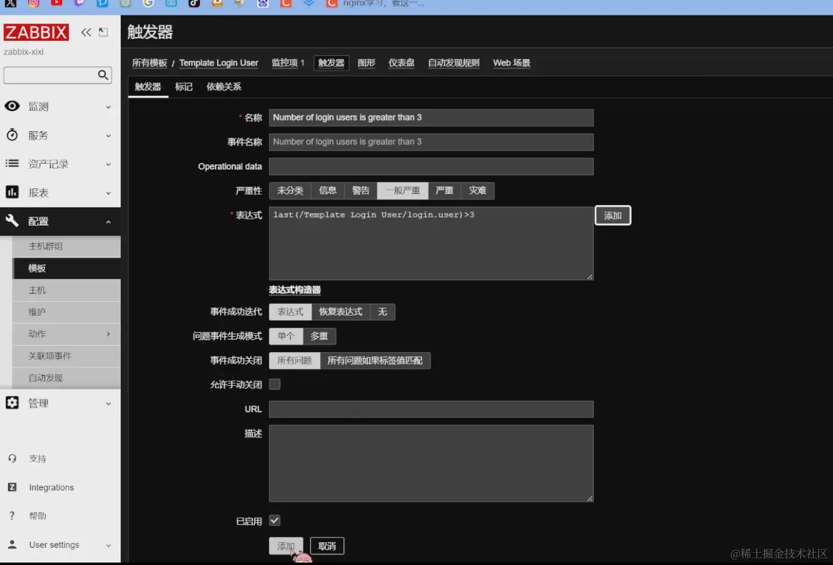Open the Google bookmark icon
This screenshot has width=833, height=565.
point(148,4)
